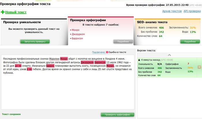The width and height of the screenshot is (202, 119).
Task: Open the Новый текст link
Action: click(x=16, y=12)
